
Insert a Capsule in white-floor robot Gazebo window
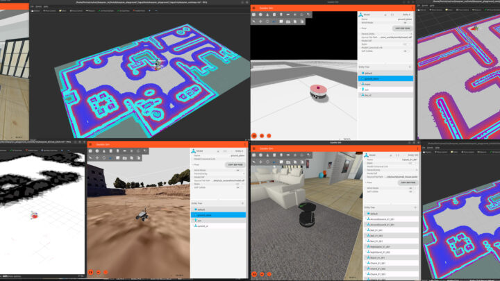pos(281,15)
